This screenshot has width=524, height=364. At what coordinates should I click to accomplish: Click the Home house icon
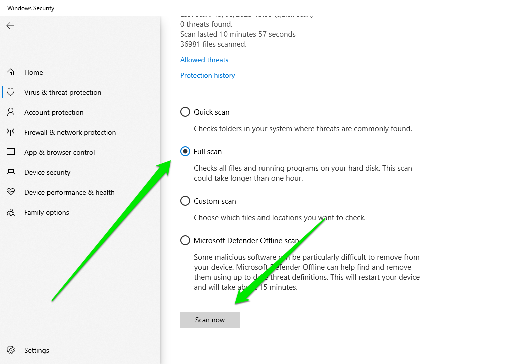point(11,72)
